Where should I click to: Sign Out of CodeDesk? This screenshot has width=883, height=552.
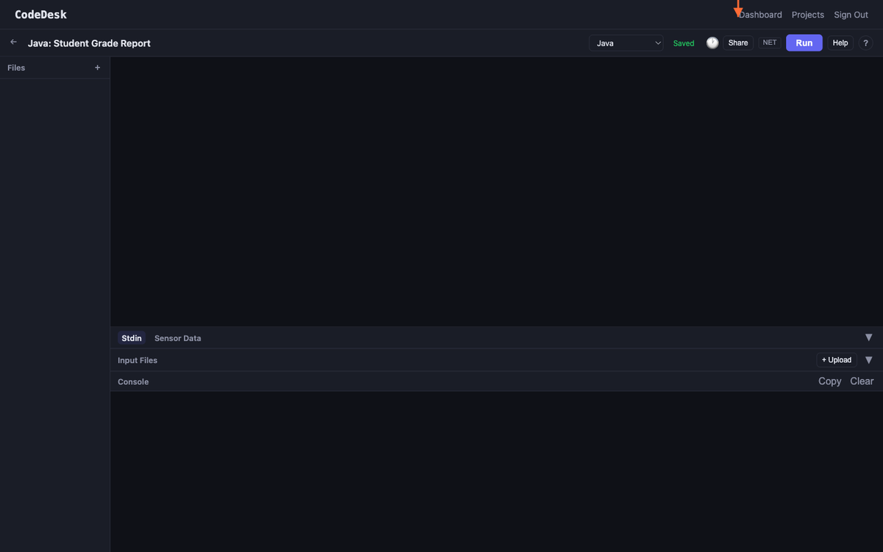tap(851, 15)
